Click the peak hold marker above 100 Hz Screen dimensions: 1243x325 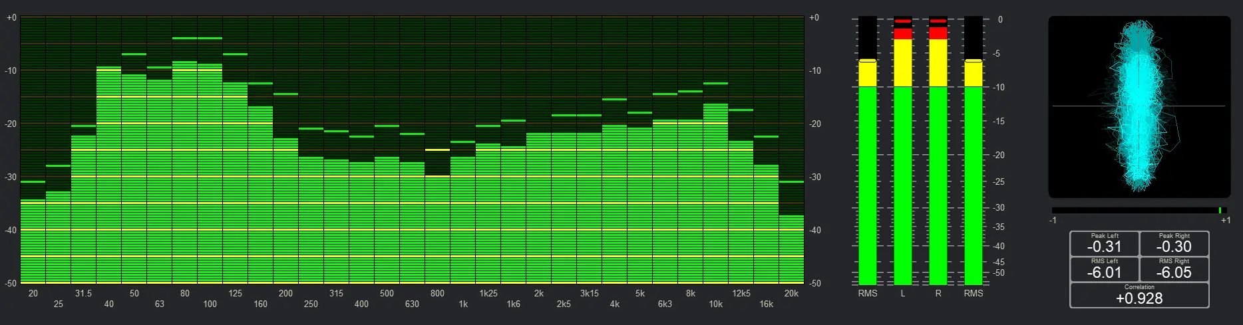[x=210, y=39]
